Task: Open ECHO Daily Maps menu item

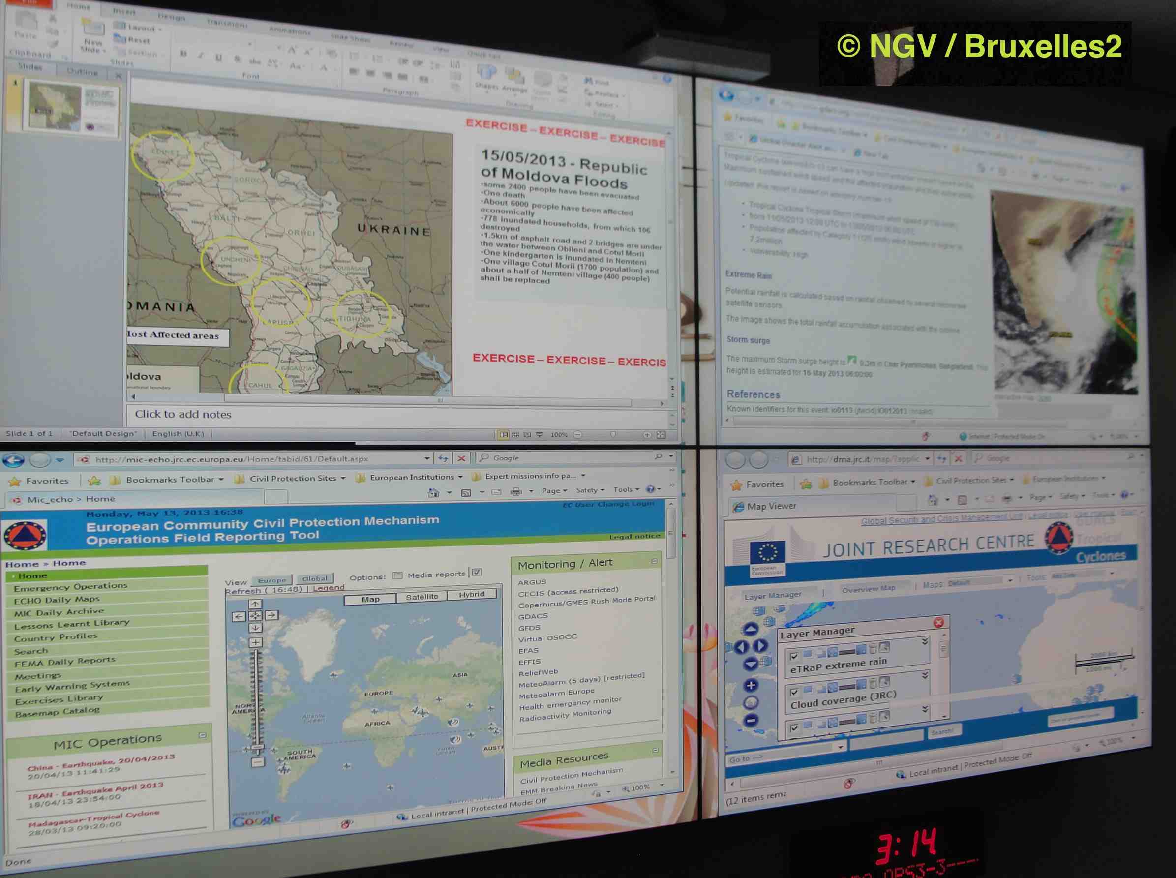Action: pyautogui.click(x=57, y=600)
